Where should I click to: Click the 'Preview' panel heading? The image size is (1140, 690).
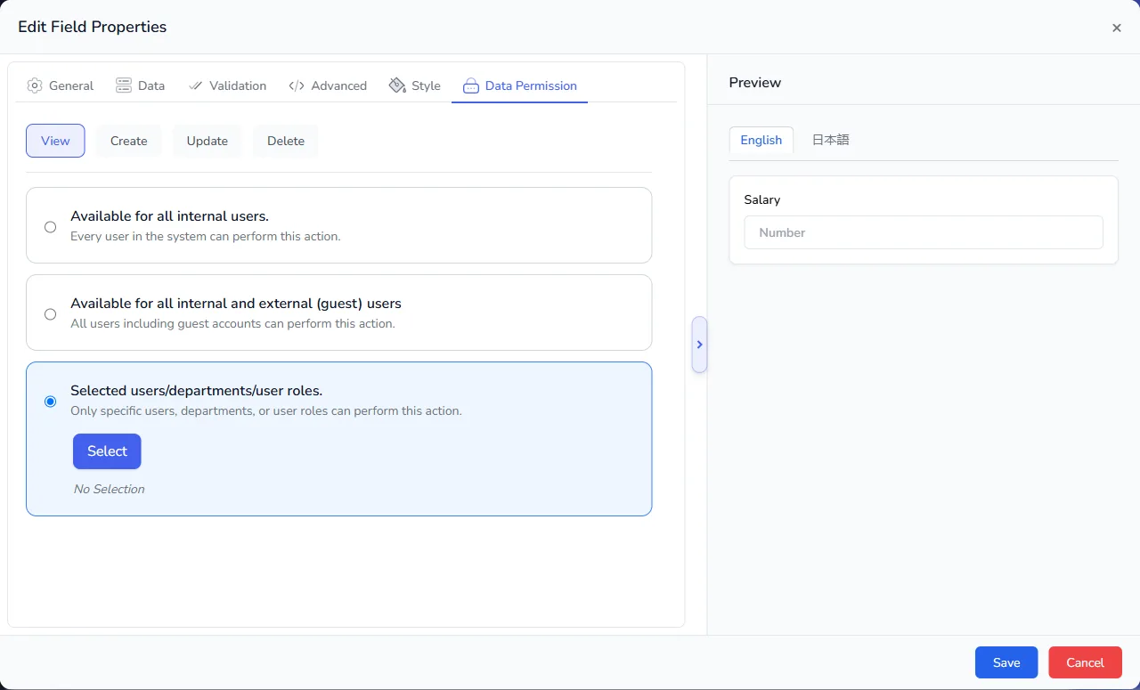[x=755, y=82]
